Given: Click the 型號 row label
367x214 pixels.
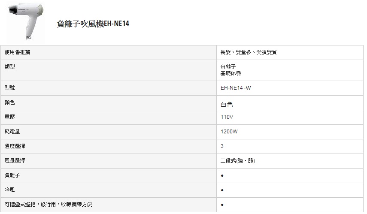Looking at the screenshot, I should pyautogui.click(x=9, y=88).
